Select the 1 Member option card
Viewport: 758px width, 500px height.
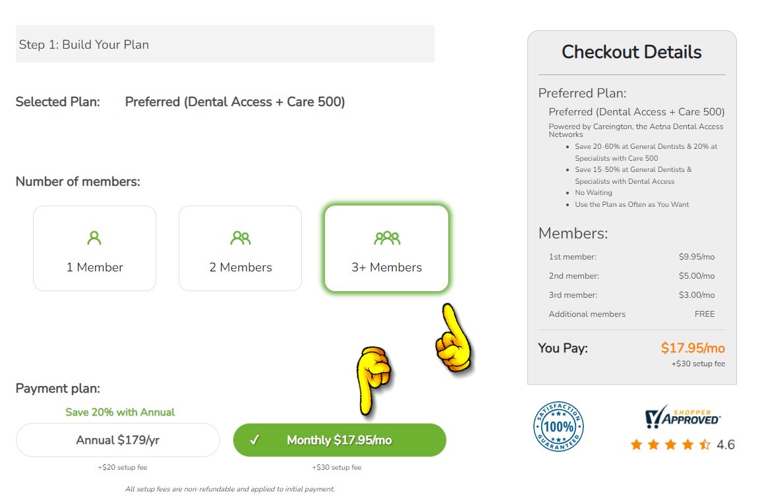(x=94, y=248)
